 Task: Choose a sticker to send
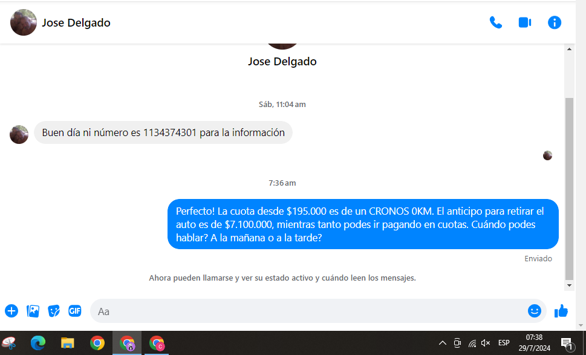pos(54,311)
